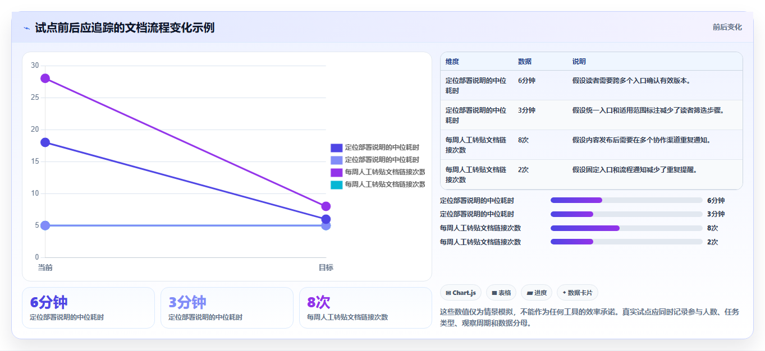This screenshot has height=351, width=765.
Task: Toggle the purple 每周人工转贴文档链接次数 legend swatch
Action: tap(336, 172)
